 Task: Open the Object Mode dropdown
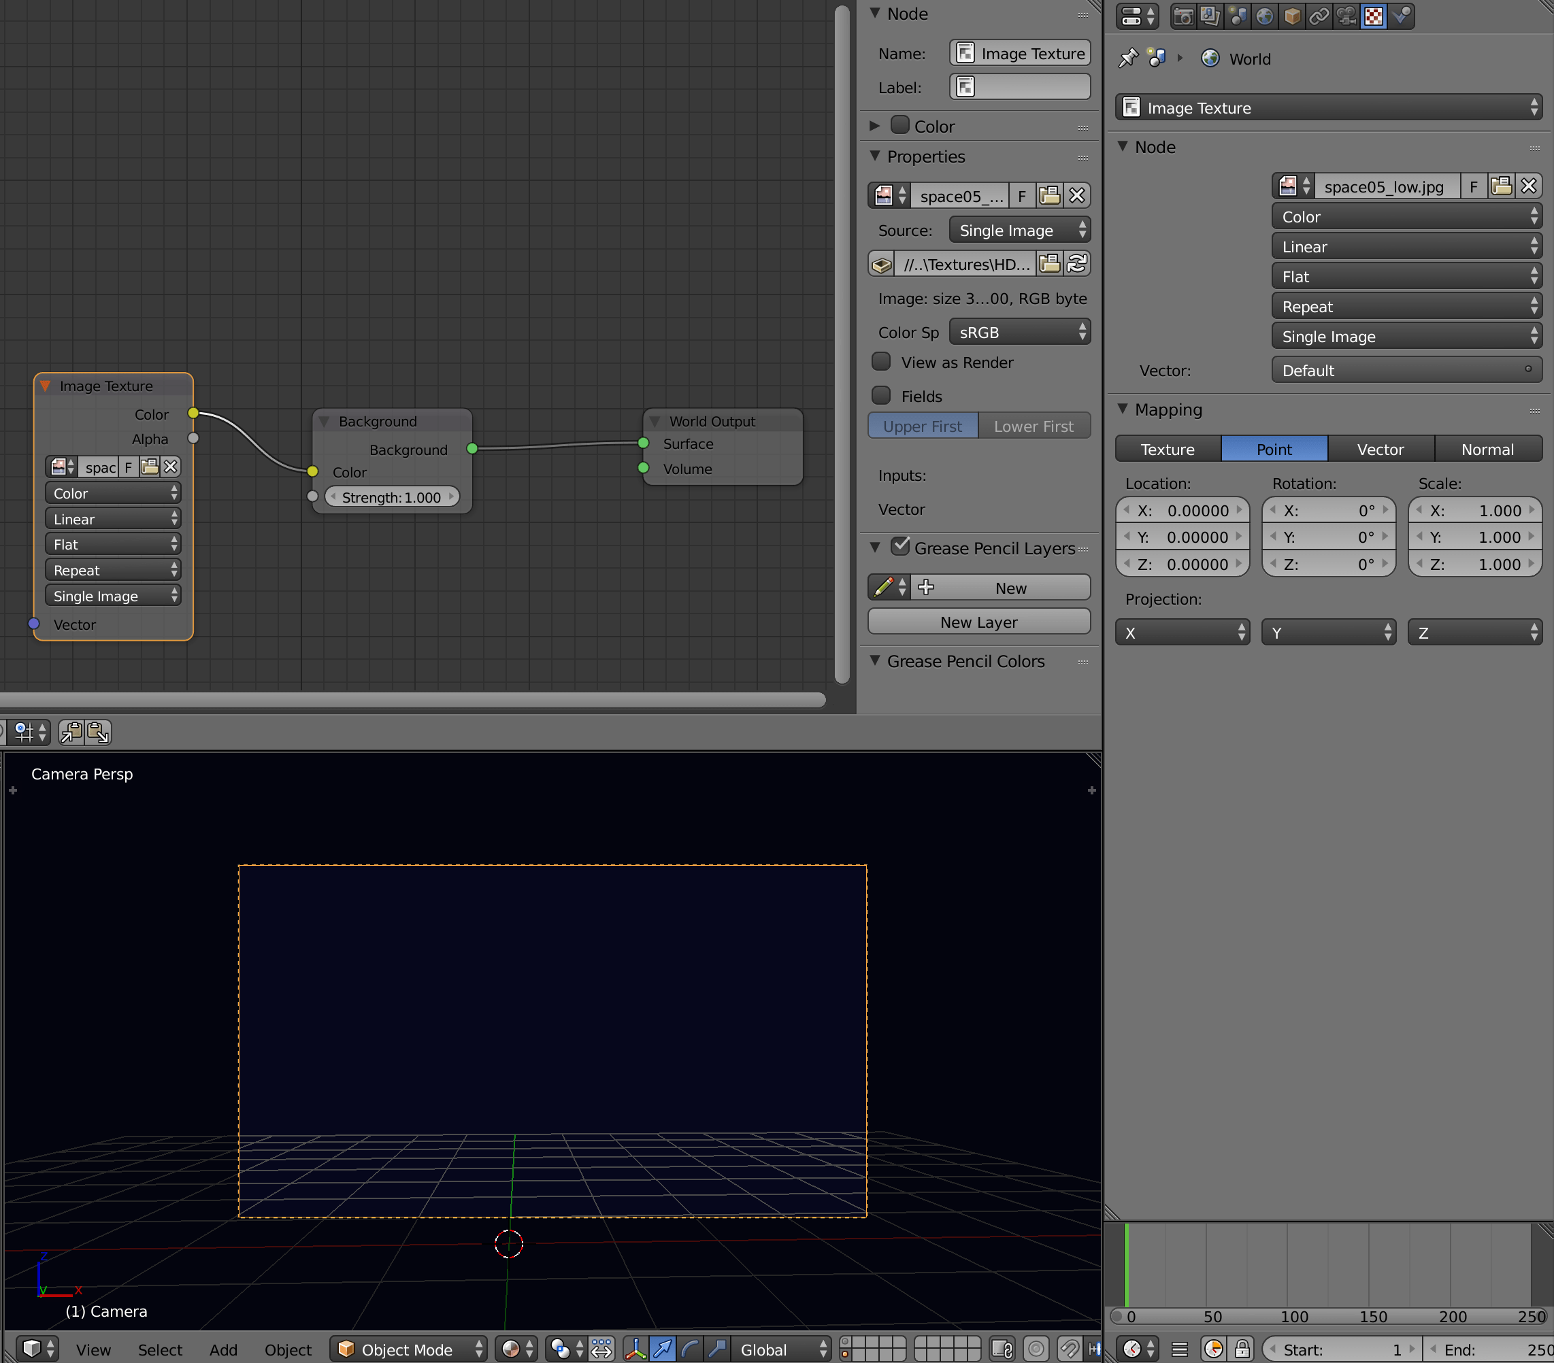click(x=408, y=1349)
